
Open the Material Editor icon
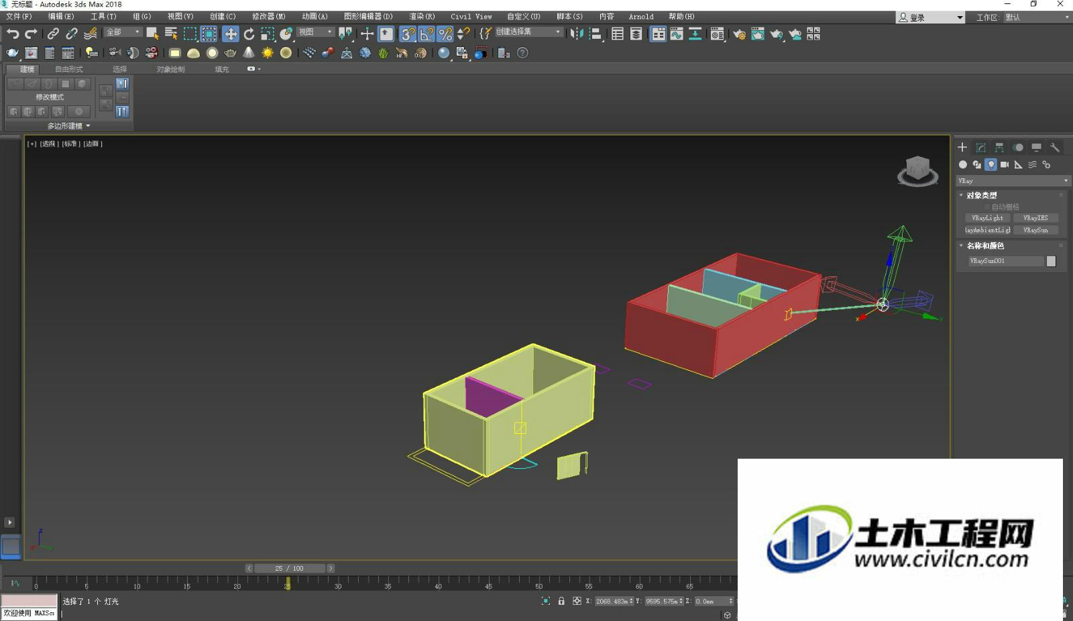click(x=717, y=34)
